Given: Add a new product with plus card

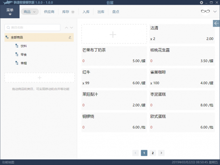Looking at the screenshot, I should 114,34.
